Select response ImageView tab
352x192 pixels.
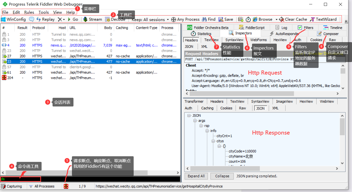point(284,101)
